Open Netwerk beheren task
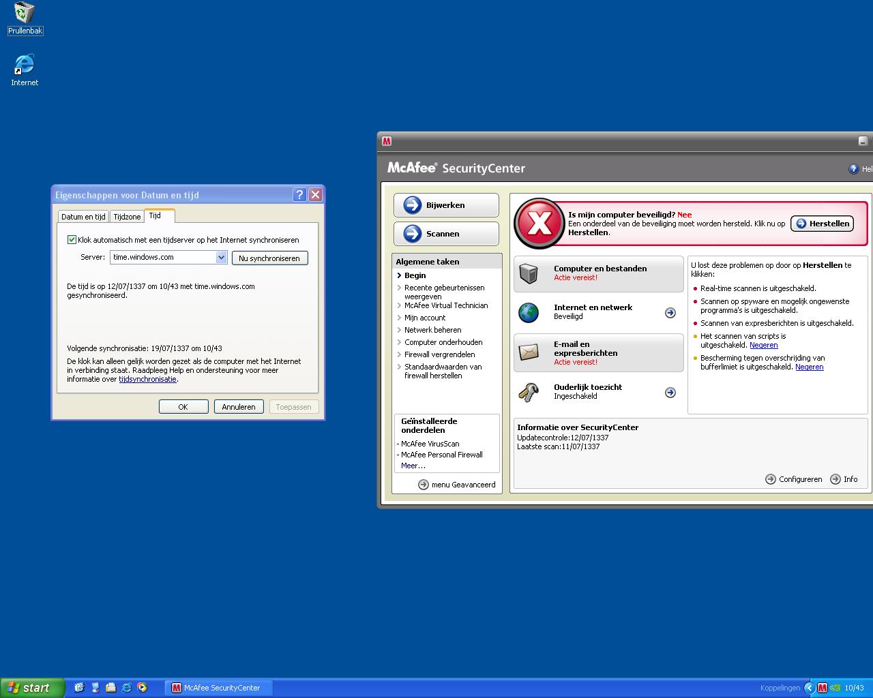Image resolution: width=873 pixels, height=698 pixels. [x=432, y=330]
